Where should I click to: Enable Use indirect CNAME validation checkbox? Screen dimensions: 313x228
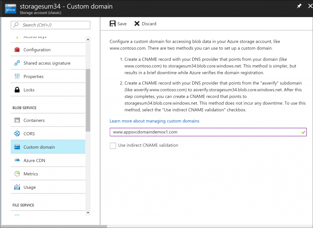[x=113, y=146]
